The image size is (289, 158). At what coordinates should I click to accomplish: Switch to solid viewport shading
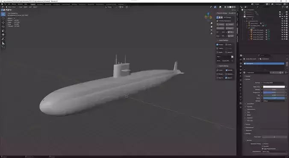(x=230, y=7)
